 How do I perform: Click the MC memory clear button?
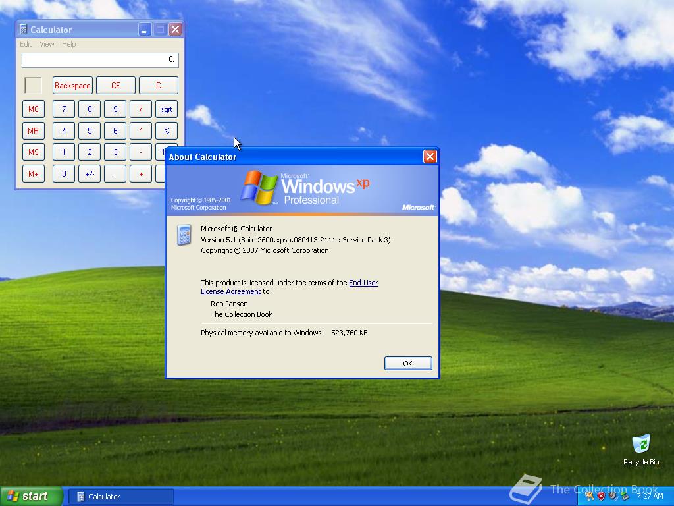point(34,109)
